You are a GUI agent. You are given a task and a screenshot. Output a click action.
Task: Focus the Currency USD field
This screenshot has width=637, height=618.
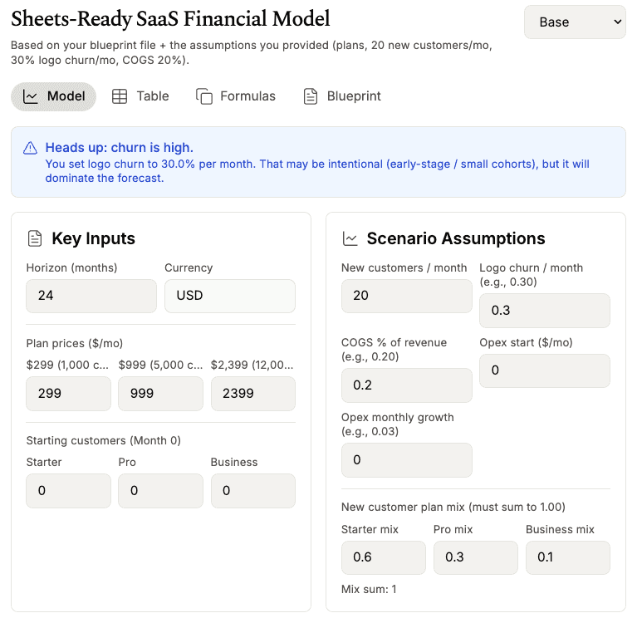[x=230, y=296]
